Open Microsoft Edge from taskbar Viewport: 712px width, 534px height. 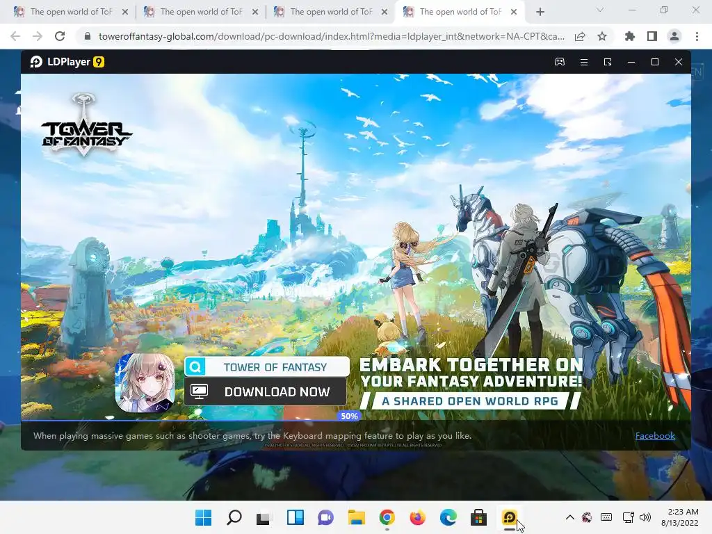coord(448,517)
